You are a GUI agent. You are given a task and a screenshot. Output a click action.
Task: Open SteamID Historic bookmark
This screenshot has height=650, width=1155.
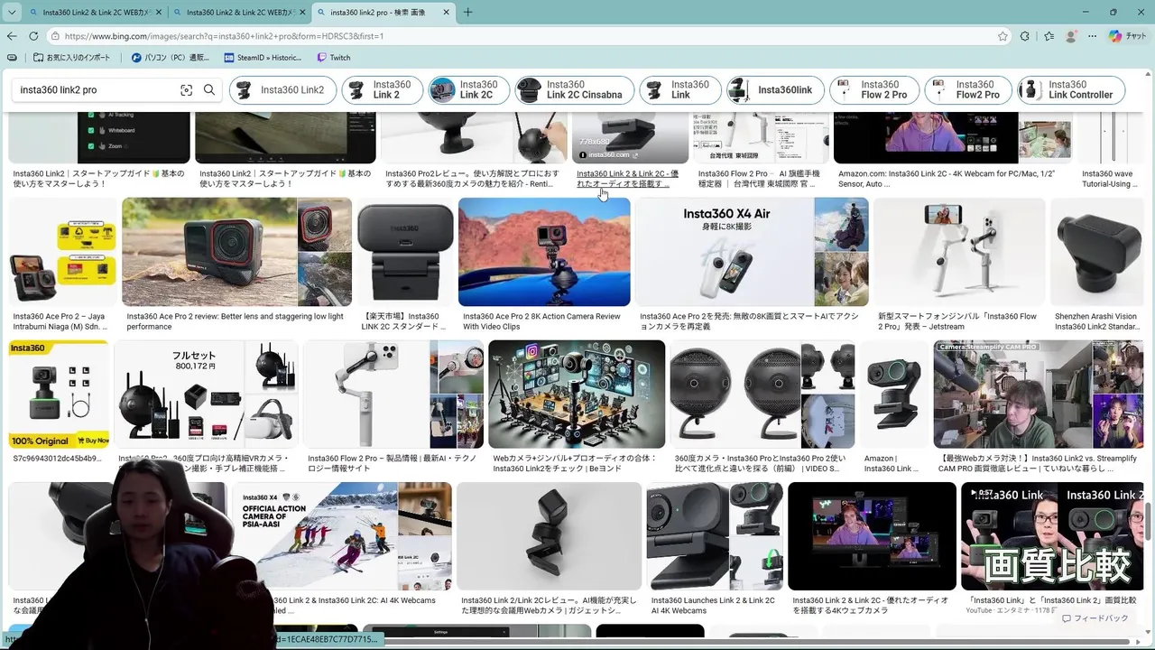262,58
